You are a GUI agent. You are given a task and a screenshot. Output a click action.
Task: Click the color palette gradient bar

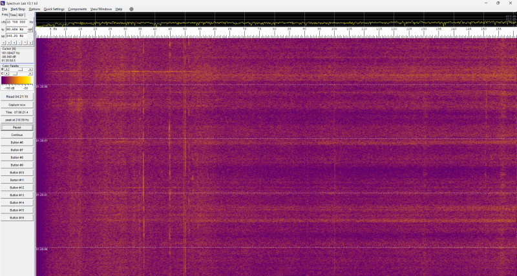pos(17,80)
